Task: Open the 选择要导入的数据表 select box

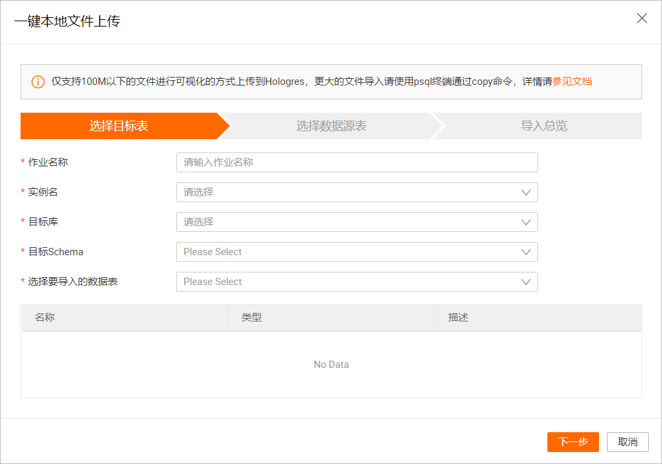Action: point(357,282)
